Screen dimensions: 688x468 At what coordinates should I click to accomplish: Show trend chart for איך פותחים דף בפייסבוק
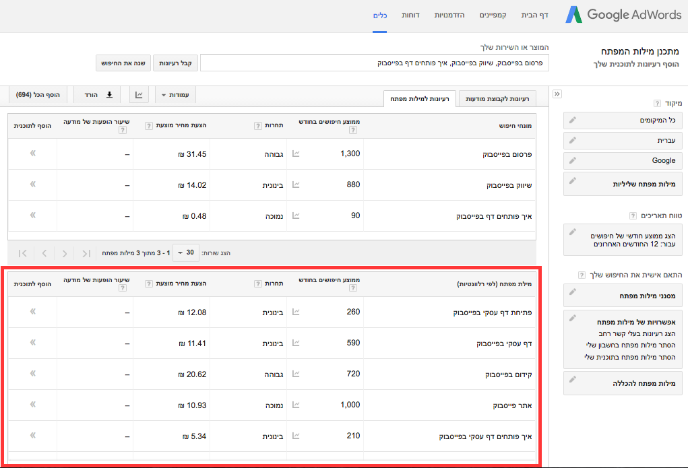tap(296, 215)
